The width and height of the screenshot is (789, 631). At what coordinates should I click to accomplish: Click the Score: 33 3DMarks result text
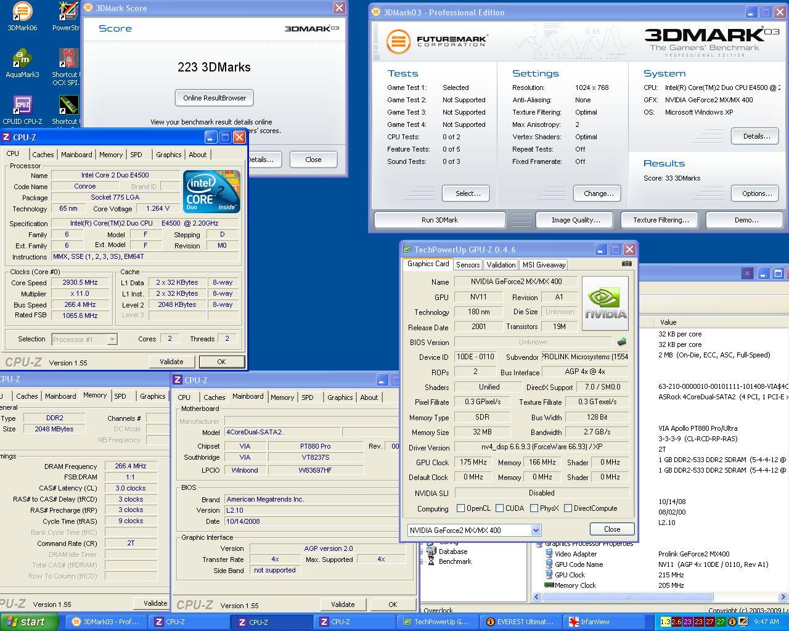coord(672,178)
